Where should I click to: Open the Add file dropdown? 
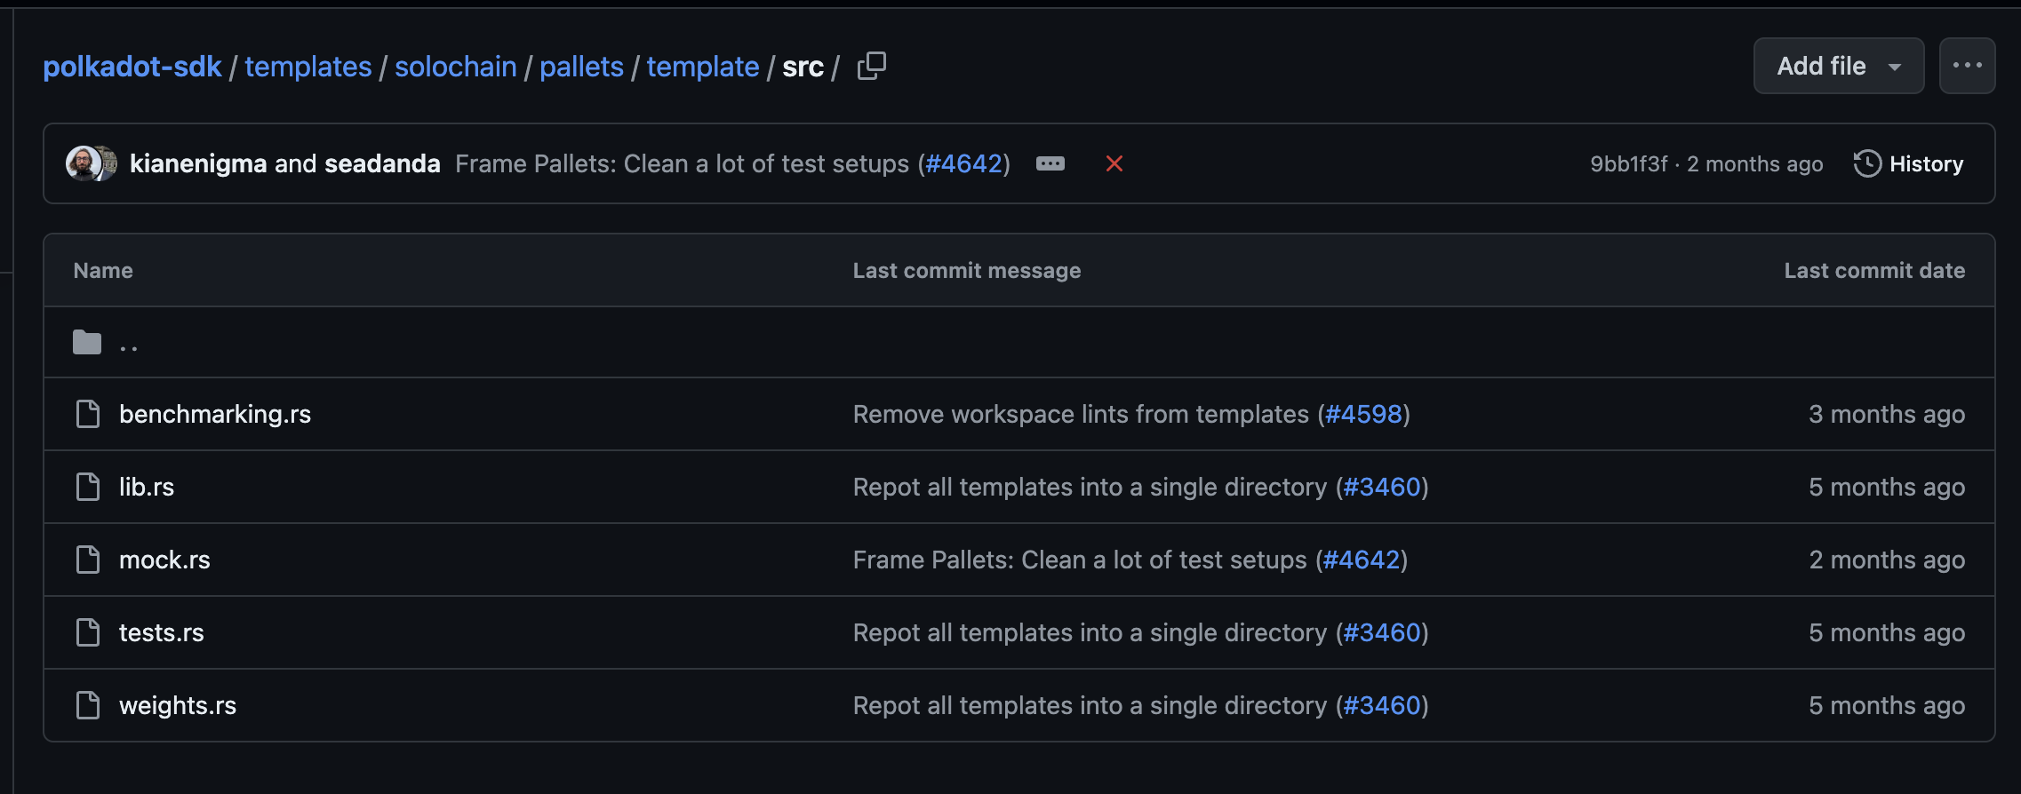tap(1838, 66)
